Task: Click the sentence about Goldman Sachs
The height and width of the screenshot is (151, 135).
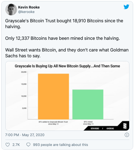Action: (x=67, y=53)
